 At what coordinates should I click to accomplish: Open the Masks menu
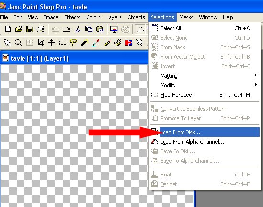point(186,17)
